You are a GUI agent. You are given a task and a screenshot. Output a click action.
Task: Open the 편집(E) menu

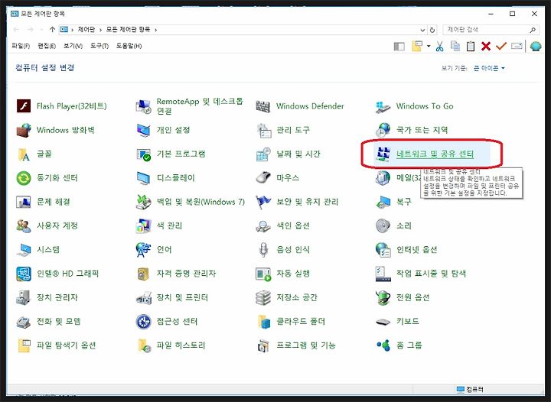[47, 46]
